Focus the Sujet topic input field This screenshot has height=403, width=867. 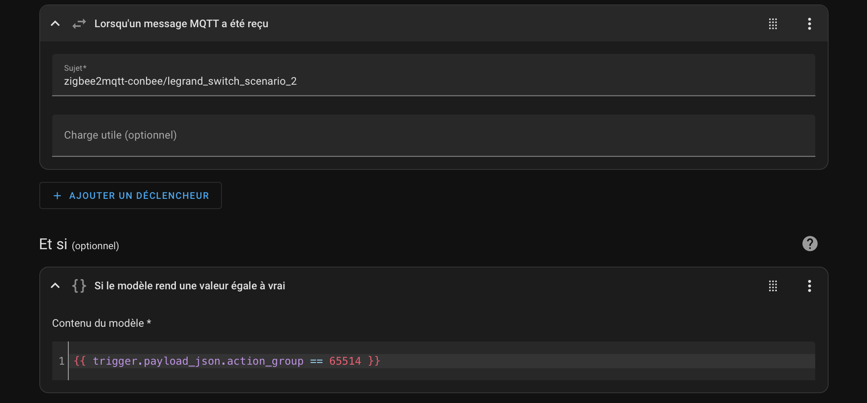coord(433,81)
